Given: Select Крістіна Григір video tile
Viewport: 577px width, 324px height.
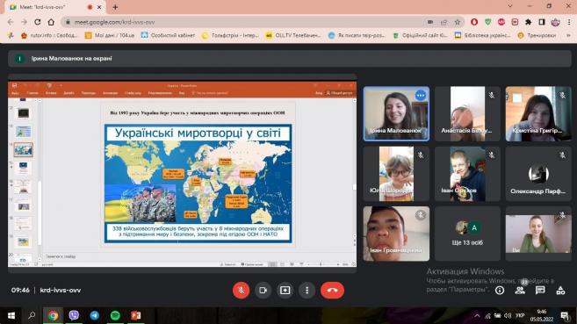Looking at the screenshot, I should [538, 113].
